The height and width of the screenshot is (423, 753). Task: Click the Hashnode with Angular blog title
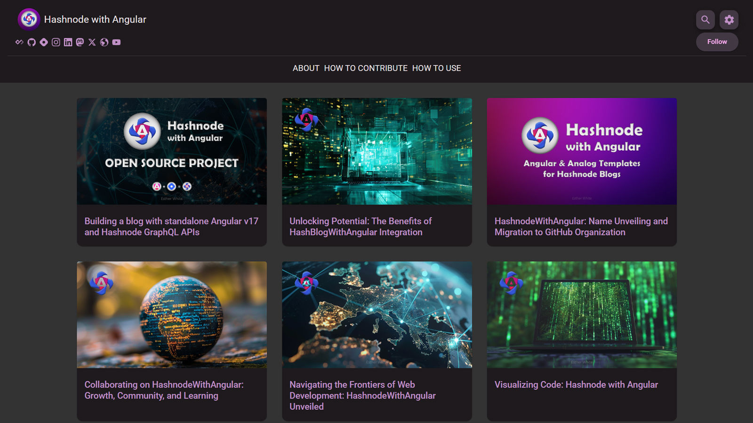click(95, 19)
